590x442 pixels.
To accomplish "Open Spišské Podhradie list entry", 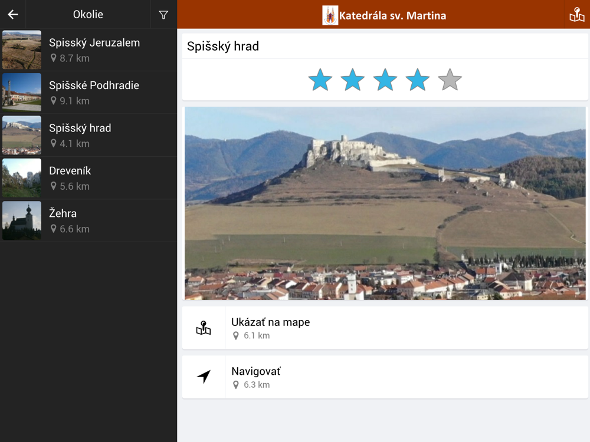I will pyautogui.click(x=94, y=93).
